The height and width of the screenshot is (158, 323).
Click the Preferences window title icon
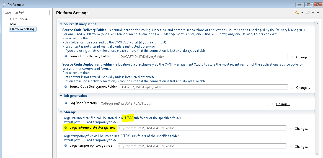tap(4, 4)
